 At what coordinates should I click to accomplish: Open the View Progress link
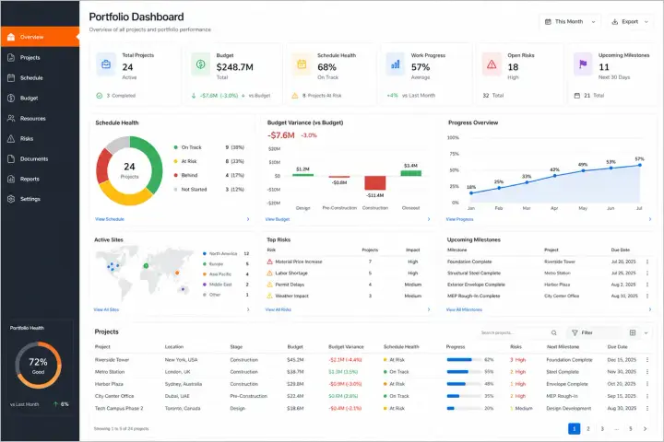459,219
